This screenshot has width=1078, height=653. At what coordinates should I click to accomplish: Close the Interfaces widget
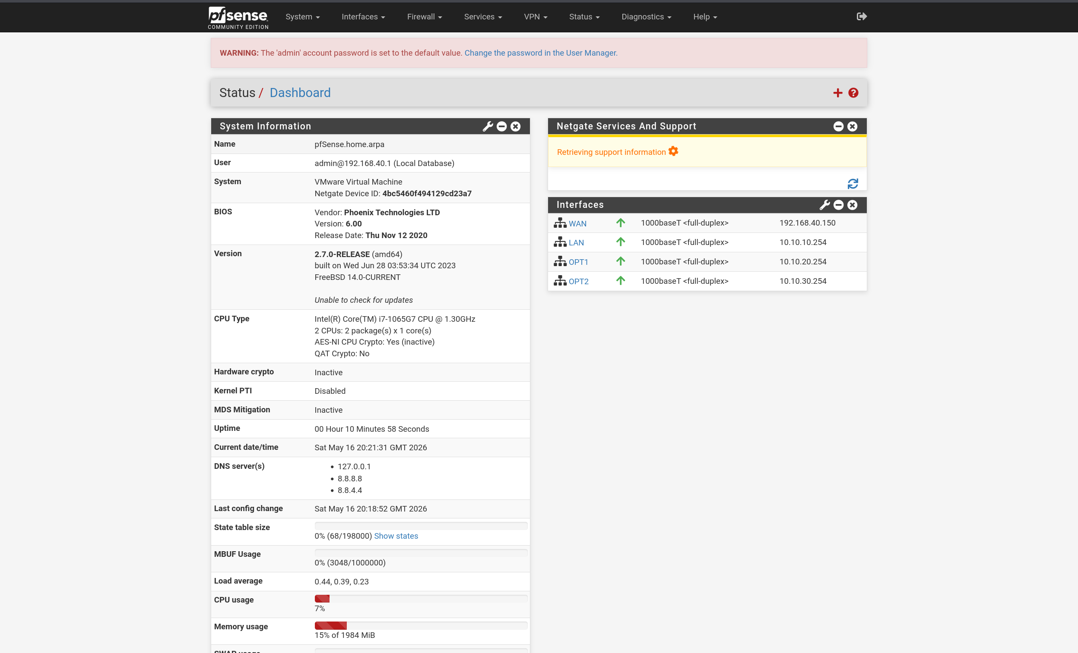click(x=852, y=205)
